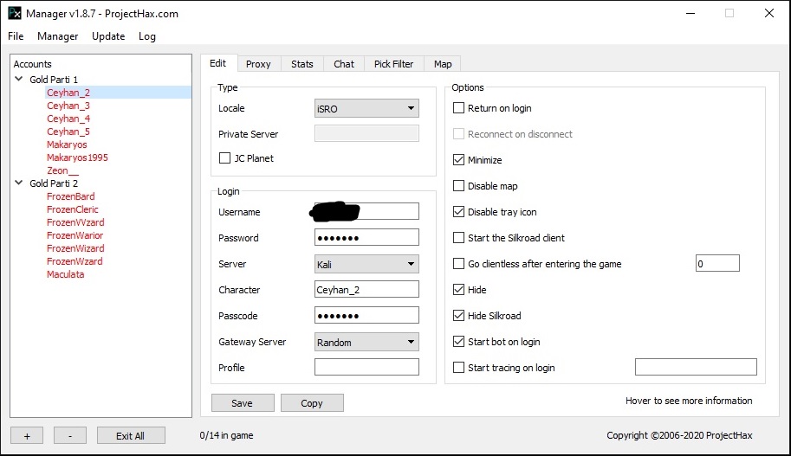Enable the Return on login checkbox
The image size is (791, 456).
point(459,108)
